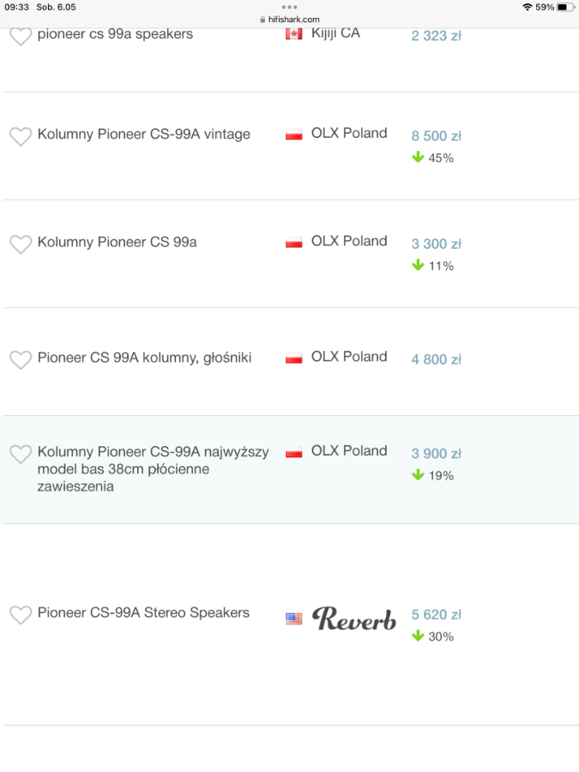The width and height of the screenshot is (579, 772).
Task: Open the Pioneer CS-99A Stereo Speakers listing
Action: [x=144, y=612]
